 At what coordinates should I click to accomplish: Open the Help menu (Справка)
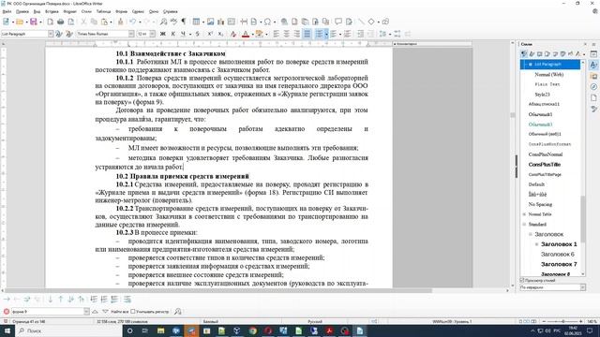tap(171, 12)
